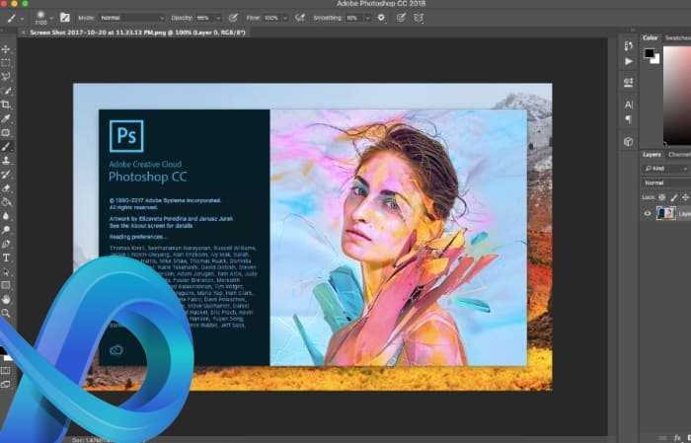Select the Screen Shot 2017-10-20 document tab
Screen dimensions: 691x443
point(137,33)
